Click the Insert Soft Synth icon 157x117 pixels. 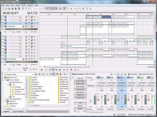click(140, 74)
